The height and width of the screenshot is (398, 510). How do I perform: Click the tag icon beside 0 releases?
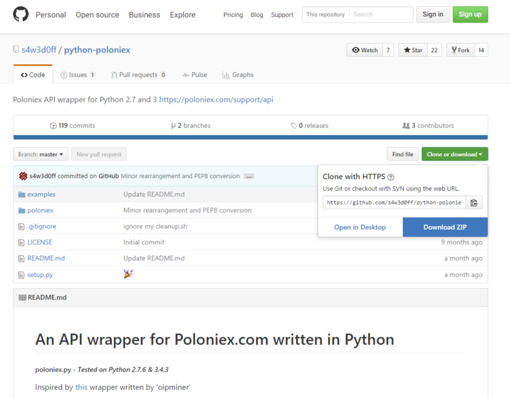293,125
